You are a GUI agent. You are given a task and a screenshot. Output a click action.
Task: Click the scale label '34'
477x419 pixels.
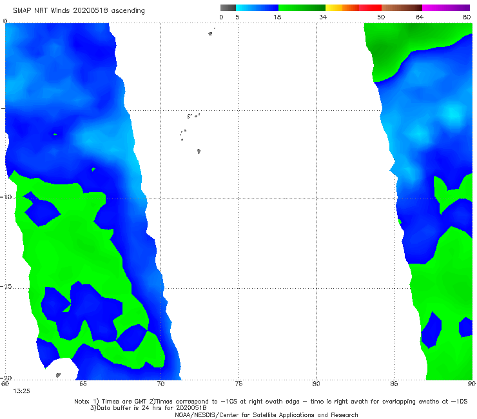pos(323,17)
